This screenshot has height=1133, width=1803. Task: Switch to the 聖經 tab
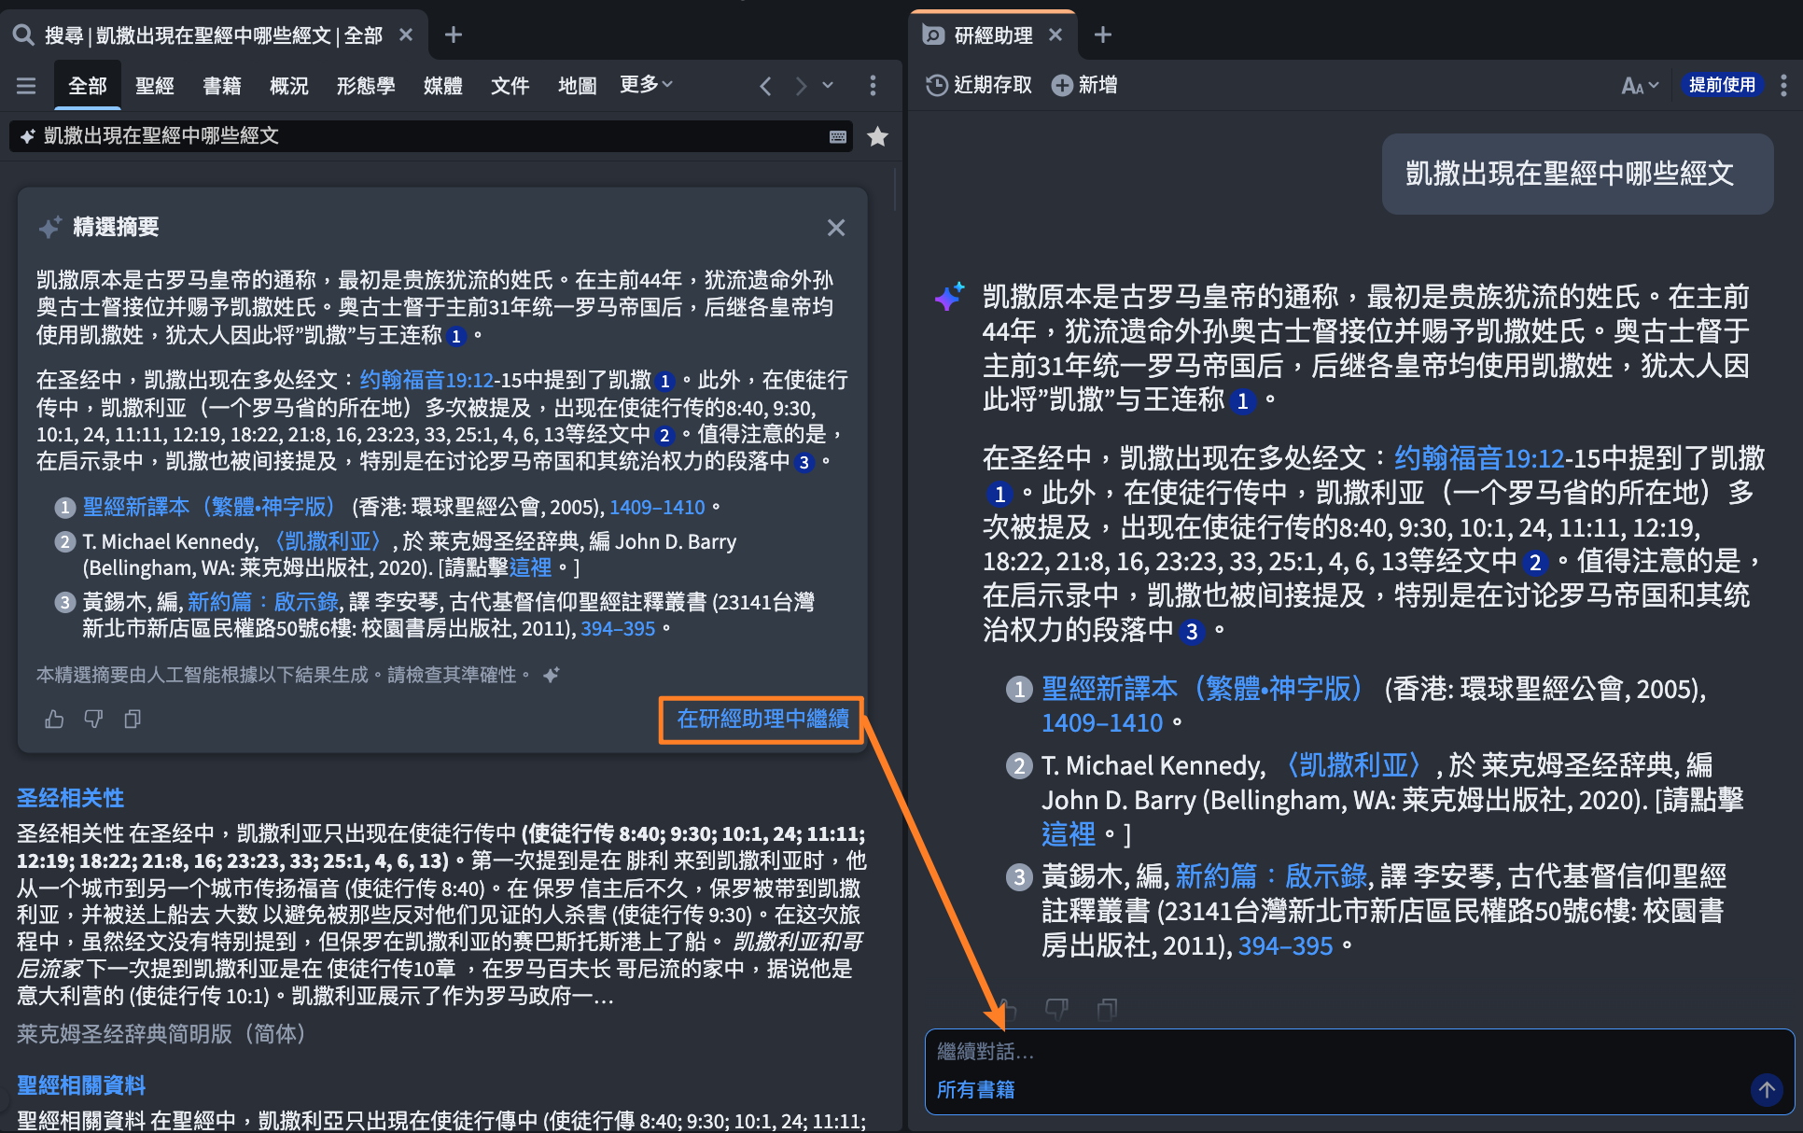(155, 86)
